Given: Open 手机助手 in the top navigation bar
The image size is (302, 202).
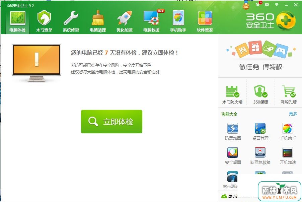Looking at the screenshot, I should (178, 21).
